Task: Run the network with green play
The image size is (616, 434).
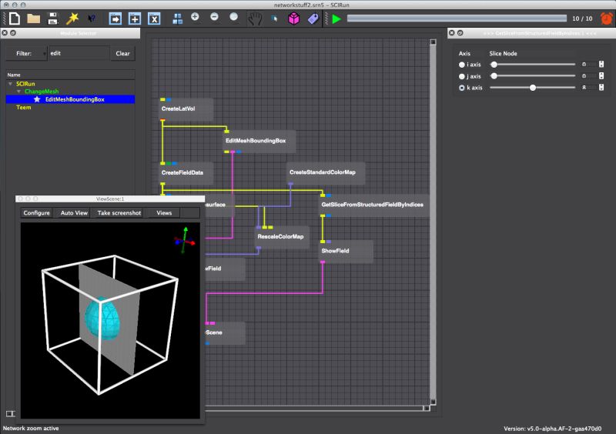Action: 336,18
